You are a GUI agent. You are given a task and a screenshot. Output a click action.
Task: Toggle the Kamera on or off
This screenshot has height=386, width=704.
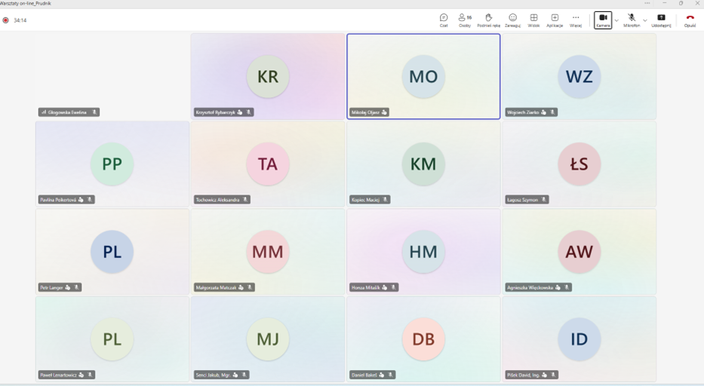603,20
